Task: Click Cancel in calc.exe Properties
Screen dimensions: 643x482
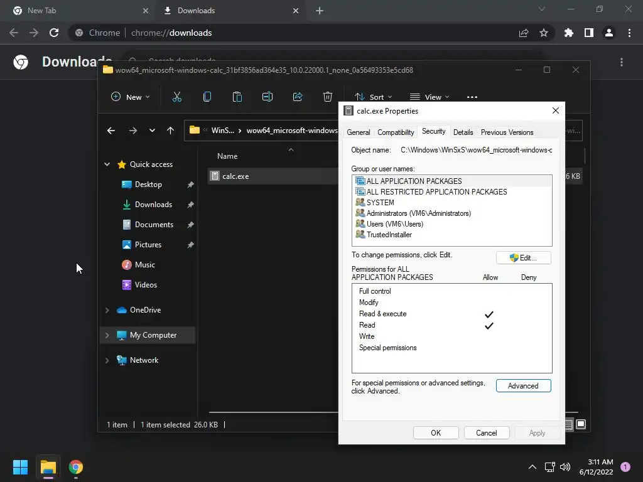Action: (x=487, y=433)
